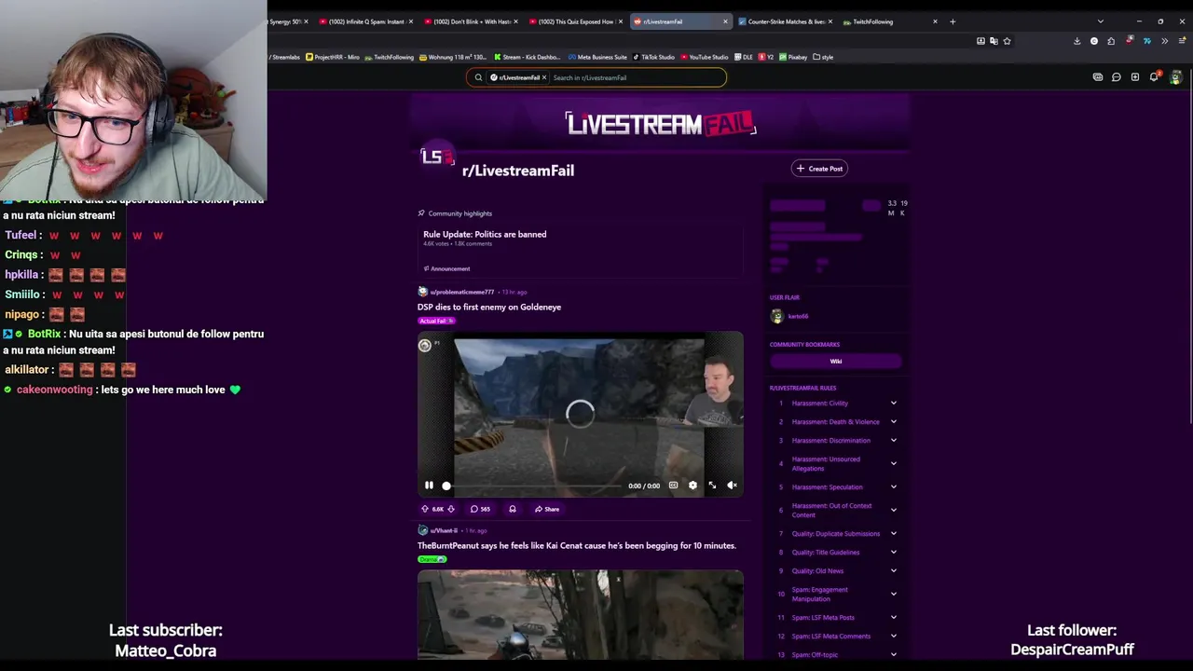
Task: Open the Rule Update: Politics are banned highlight
Action: [485, 235]
